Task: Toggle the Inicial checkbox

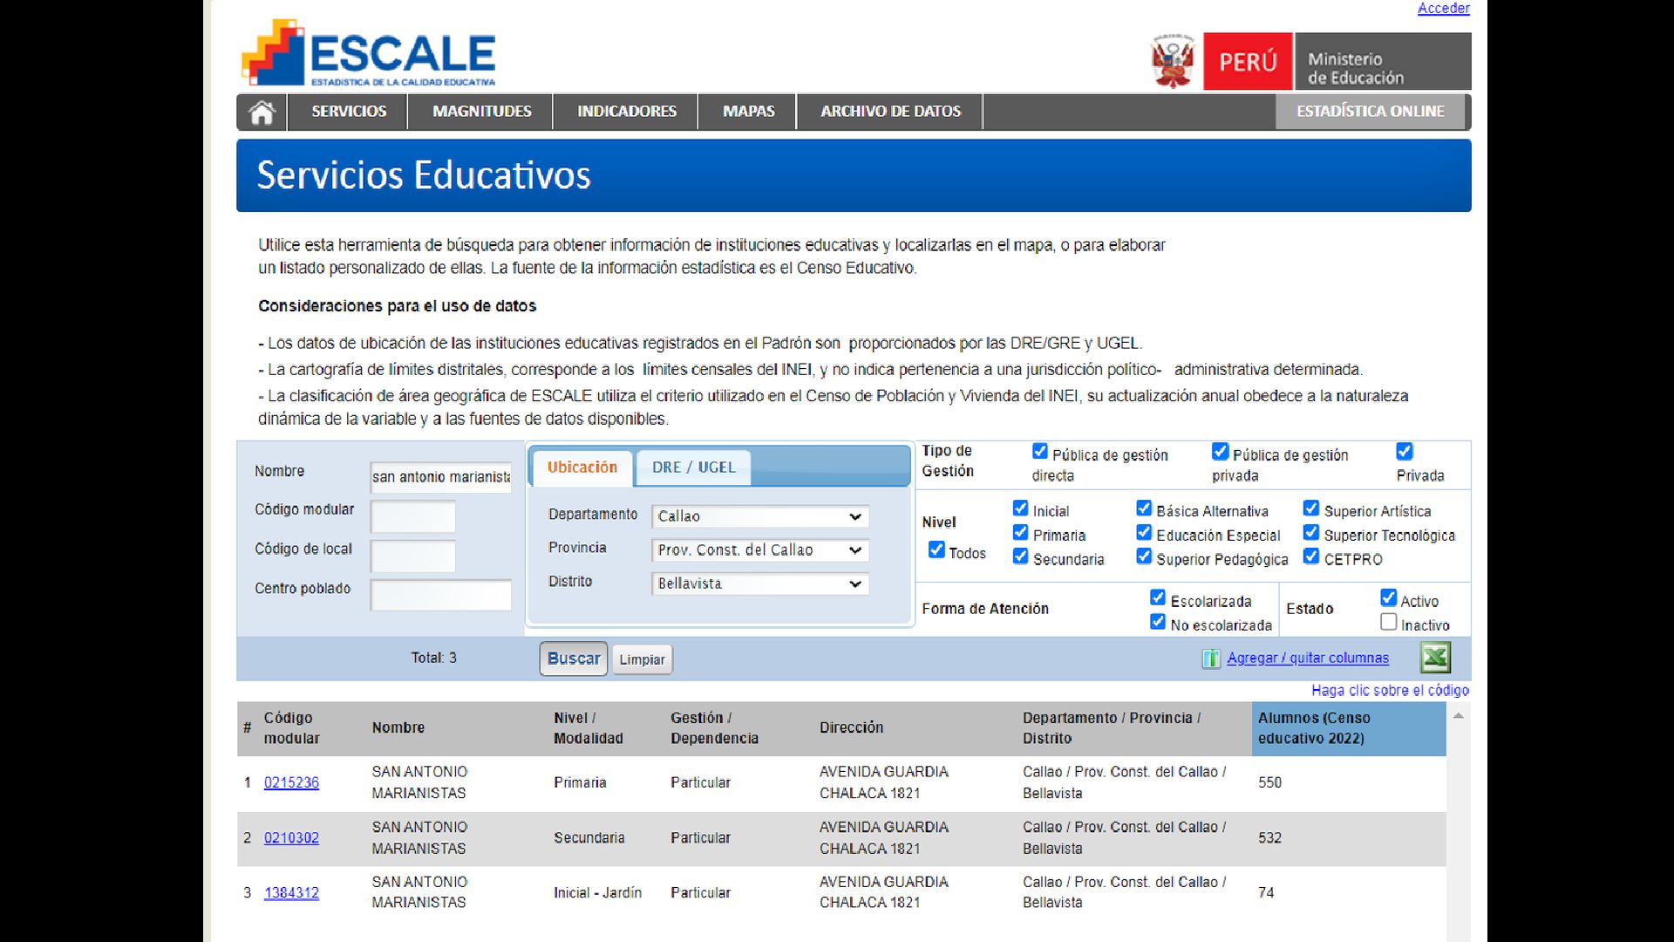Action: click(x=1020, y=509)
